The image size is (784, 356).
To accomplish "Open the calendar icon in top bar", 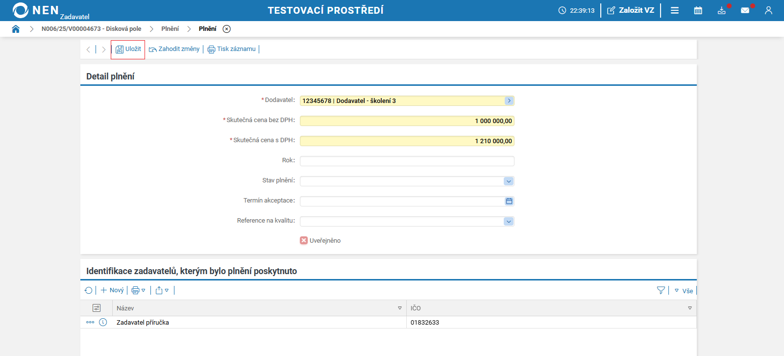I will tap(698, 10).
